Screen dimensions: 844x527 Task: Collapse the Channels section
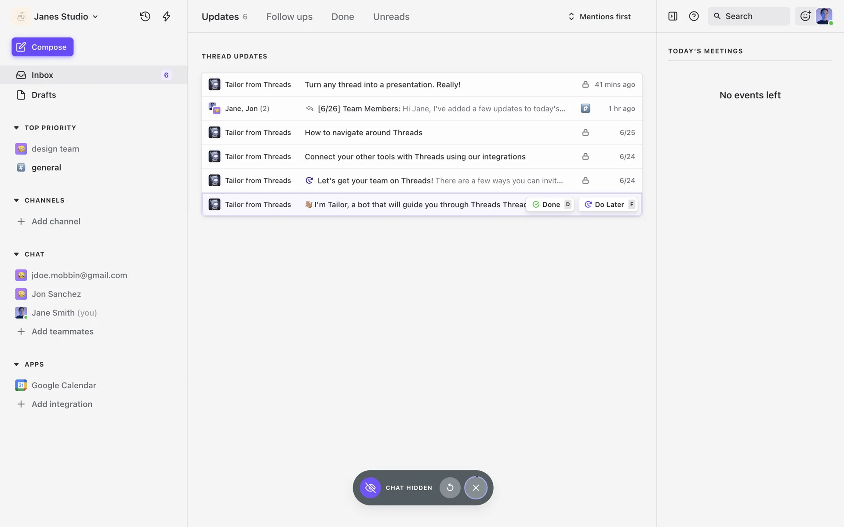[x=17, y=200]
